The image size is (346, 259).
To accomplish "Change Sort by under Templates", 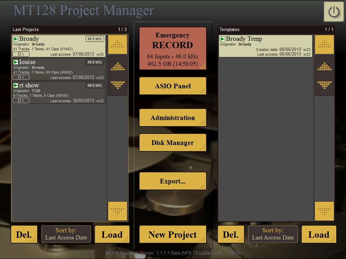I will point(273,234).
